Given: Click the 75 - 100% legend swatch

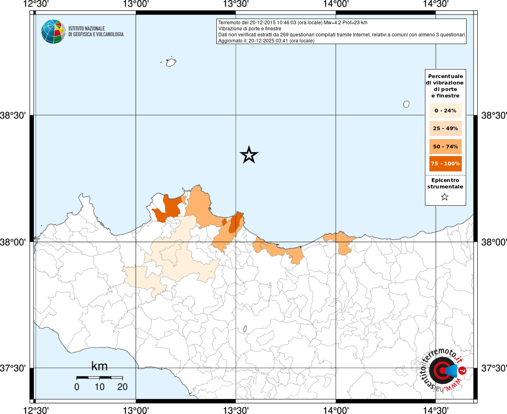Looking at the screenshot, I should click(446, 164).
